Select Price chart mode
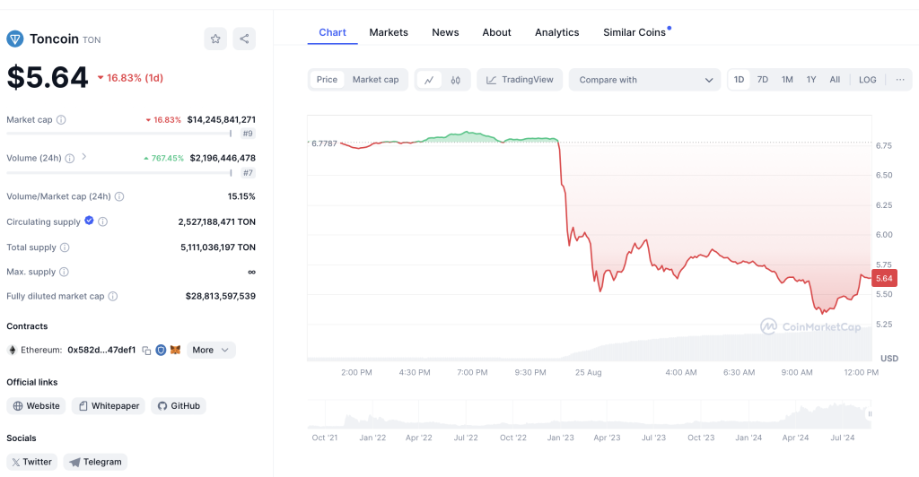This screenshot has width=919, height=477. 327,80
